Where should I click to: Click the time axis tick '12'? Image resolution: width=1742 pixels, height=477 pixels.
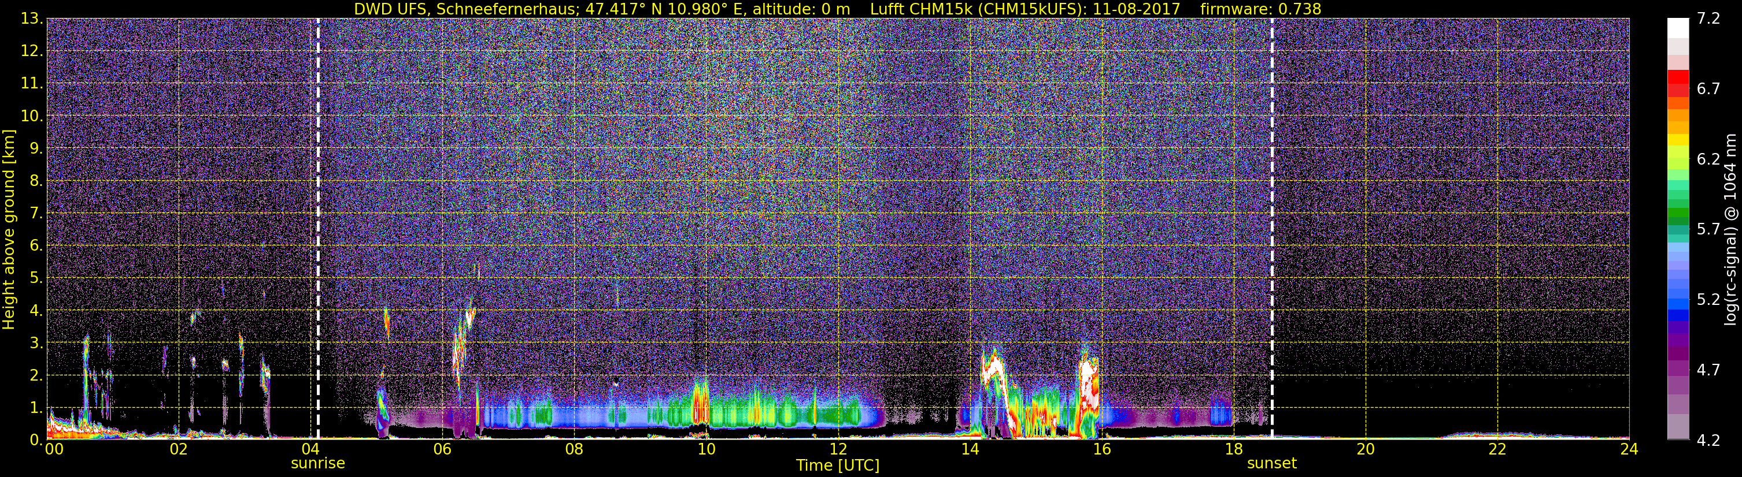coord(838,449)
